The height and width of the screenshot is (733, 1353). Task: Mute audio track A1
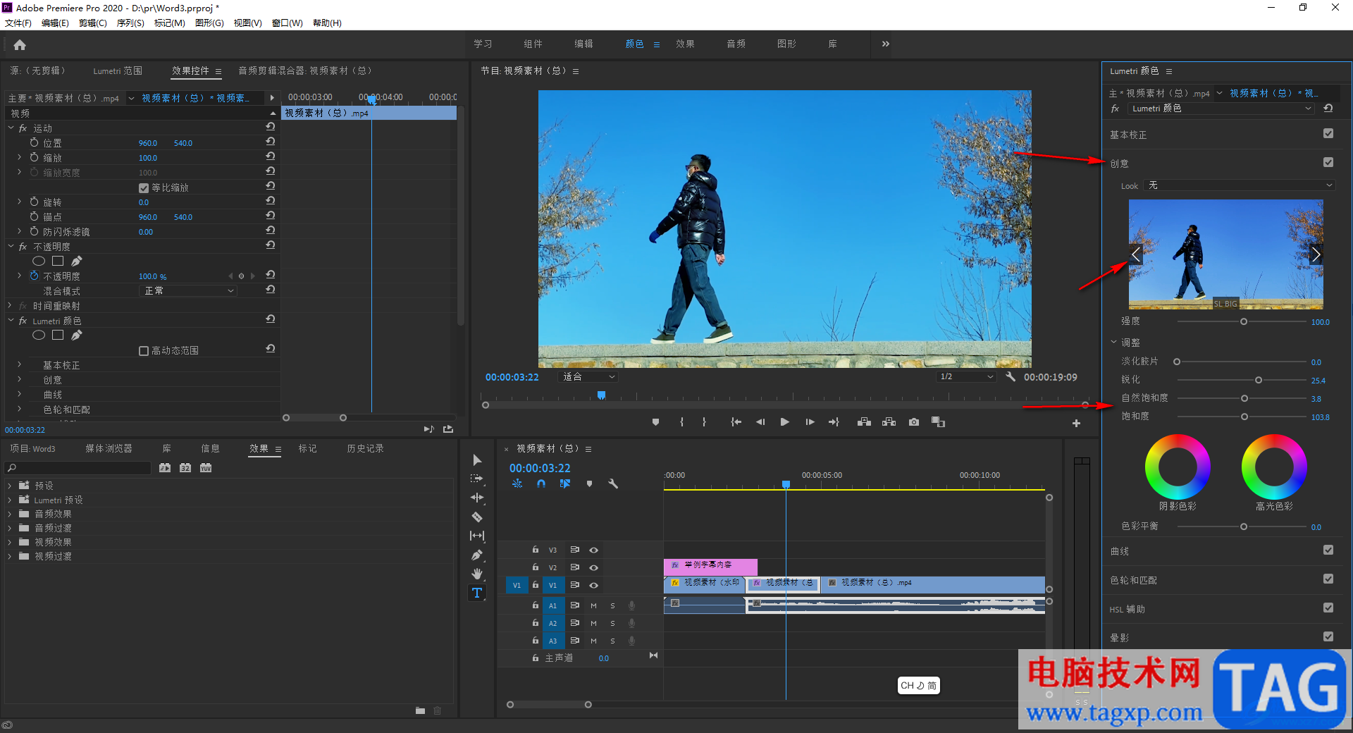[593, 606]
